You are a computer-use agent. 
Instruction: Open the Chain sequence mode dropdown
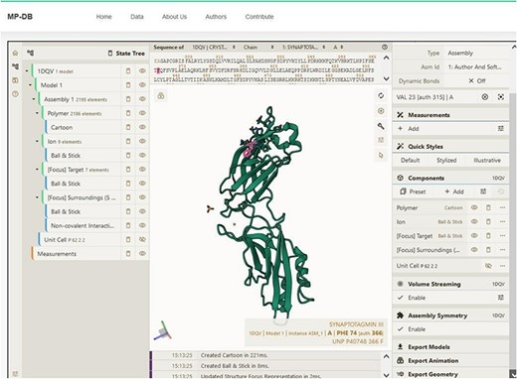[258, 48]
